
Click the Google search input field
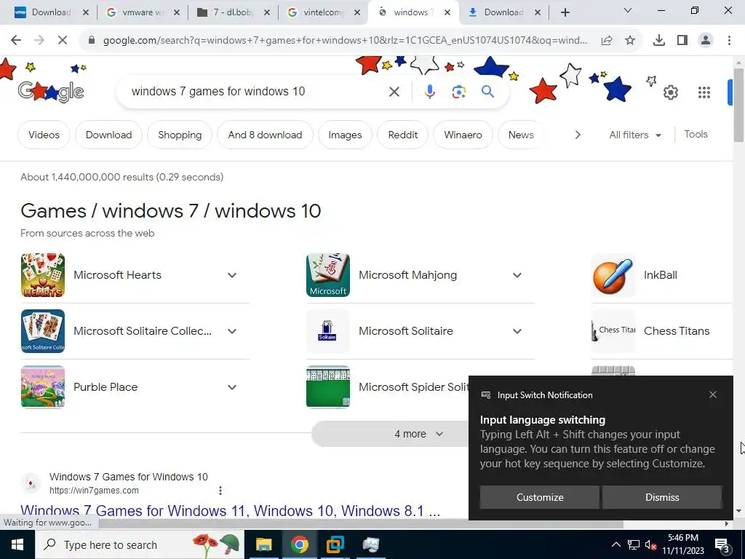pyautogui.click(x=257, y=91)
